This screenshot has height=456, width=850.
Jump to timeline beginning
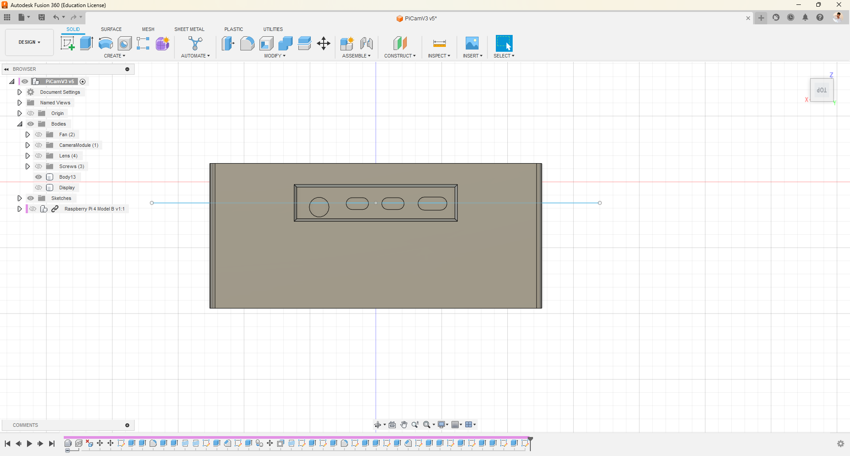point(8,444)
